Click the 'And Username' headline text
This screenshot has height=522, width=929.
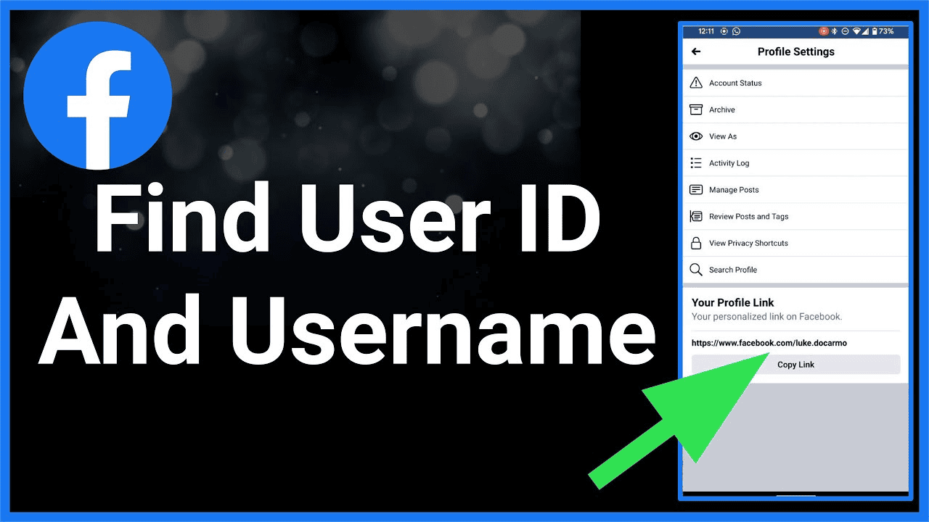click(347, 330)
